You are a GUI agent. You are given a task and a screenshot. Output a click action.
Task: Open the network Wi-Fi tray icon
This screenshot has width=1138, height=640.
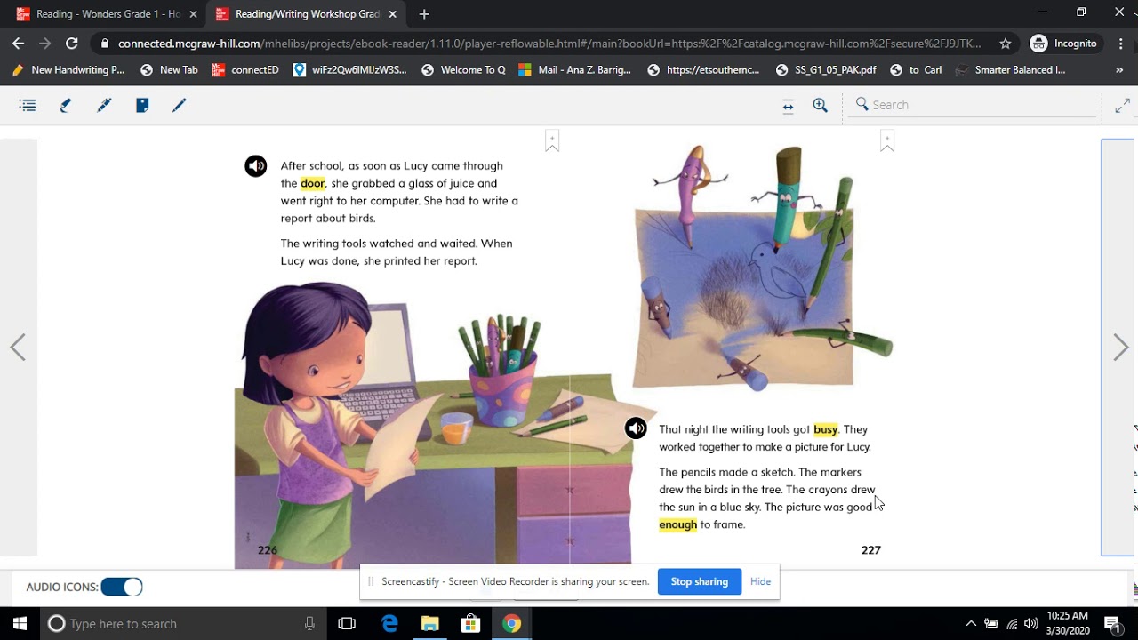coord(1012,624)
